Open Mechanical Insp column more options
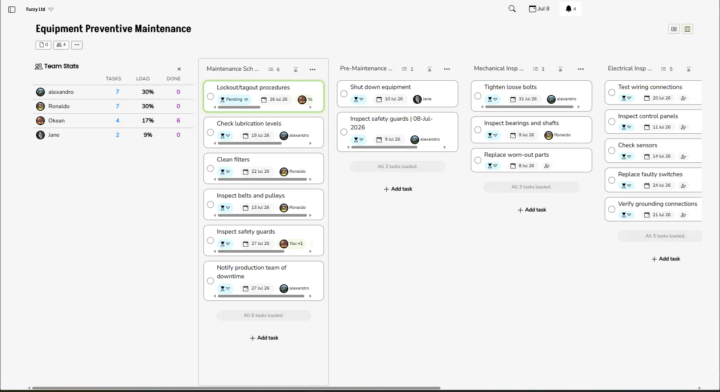 (581, 69)
